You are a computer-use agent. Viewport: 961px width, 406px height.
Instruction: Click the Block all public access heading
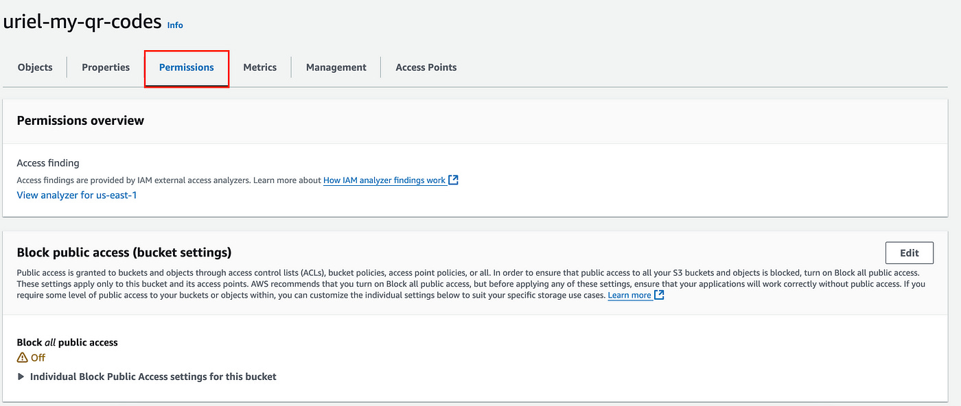click(x=67, y=342)
